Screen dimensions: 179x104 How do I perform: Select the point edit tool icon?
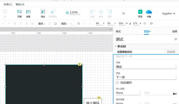click(x=5, y=12)
